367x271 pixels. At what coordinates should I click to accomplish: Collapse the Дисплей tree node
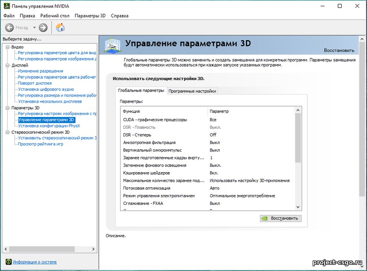8,65
